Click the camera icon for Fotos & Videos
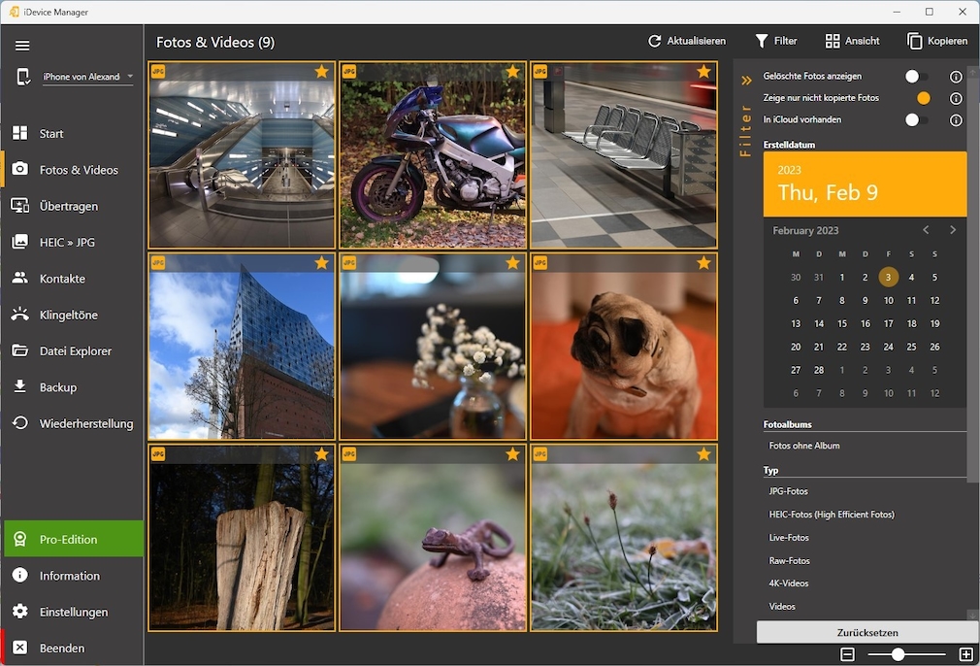This screenshot has height=666, width=980. (x=20, y=169)
